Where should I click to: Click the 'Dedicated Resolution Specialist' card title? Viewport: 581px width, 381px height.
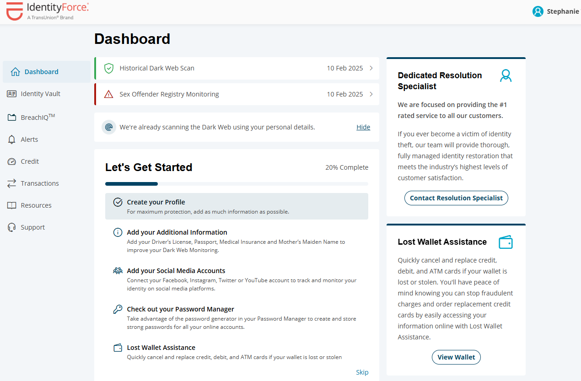pyautogui.click(x=440, y=81)
